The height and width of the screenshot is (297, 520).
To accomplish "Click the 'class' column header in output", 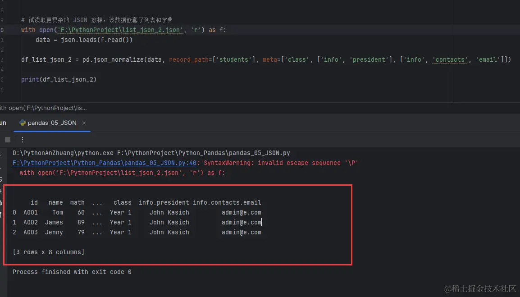I will pyautogui.click(x=123, y=202).
